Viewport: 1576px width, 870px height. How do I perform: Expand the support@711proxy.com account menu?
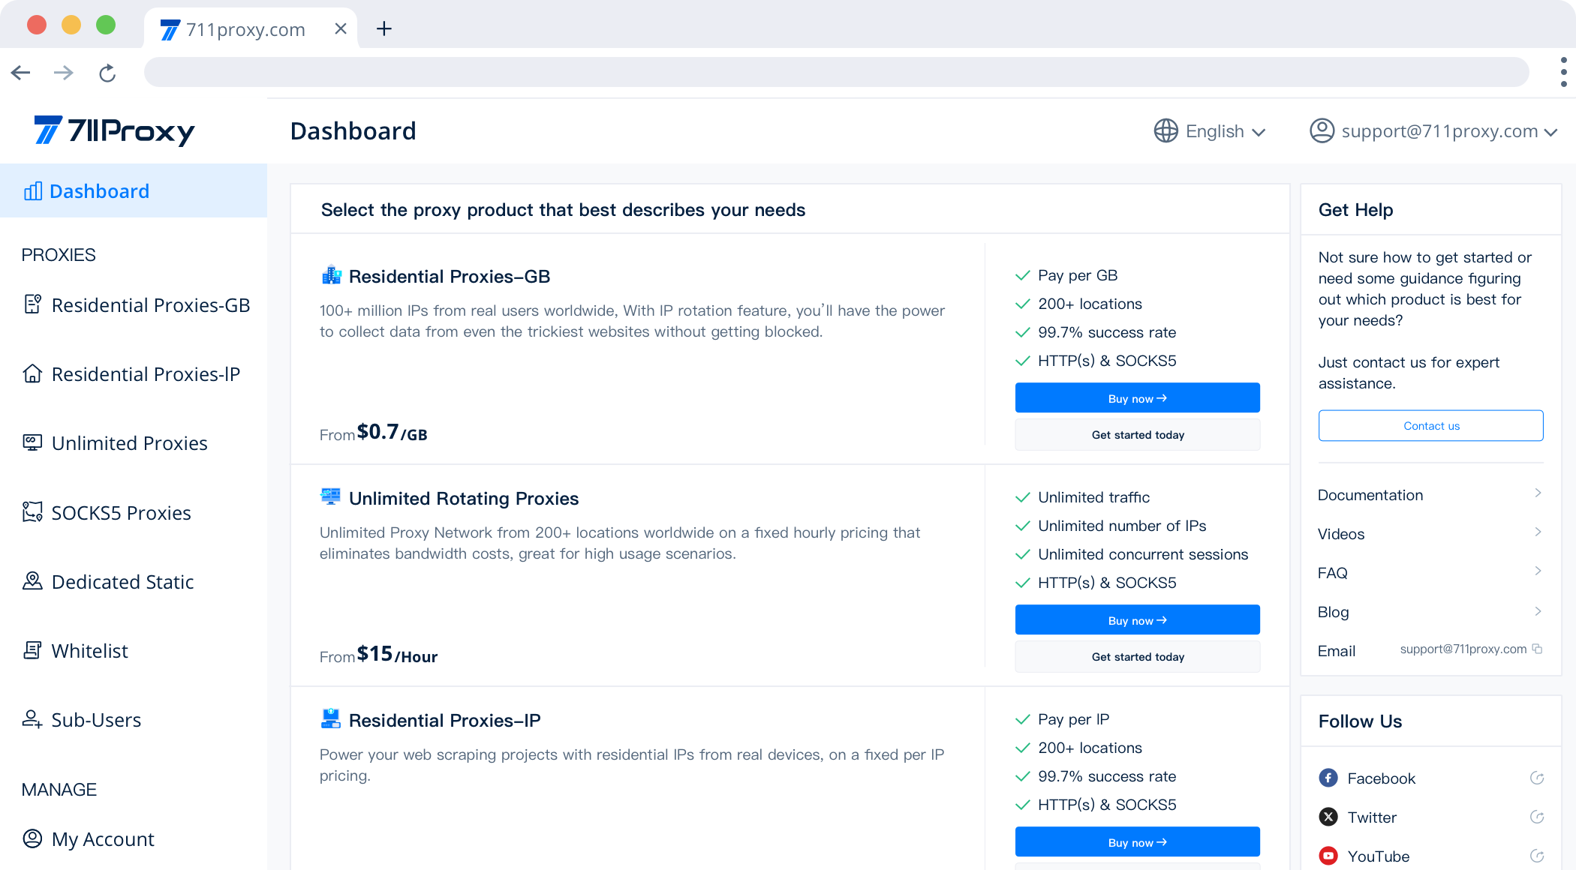(x=1439, y=131)
